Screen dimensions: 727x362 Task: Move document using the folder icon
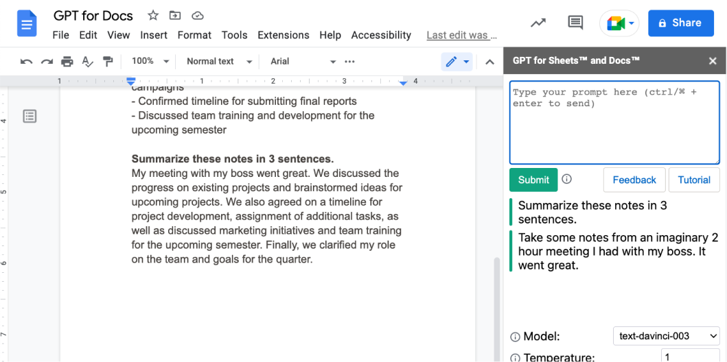click(x=175, y=16)
